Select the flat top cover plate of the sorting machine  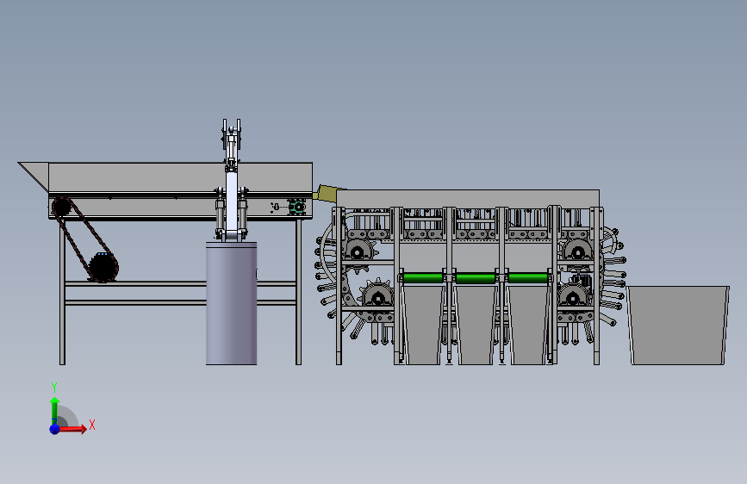468,198
